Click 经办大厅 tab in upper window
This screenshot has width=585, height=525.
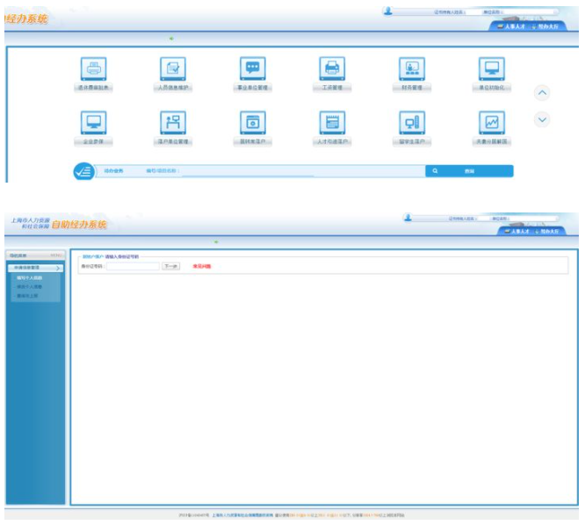545,26
